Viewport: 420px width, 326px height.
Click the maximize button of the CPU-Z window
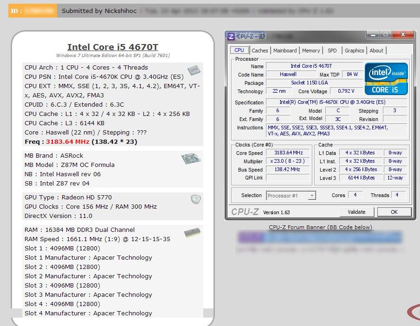(386, 34)
